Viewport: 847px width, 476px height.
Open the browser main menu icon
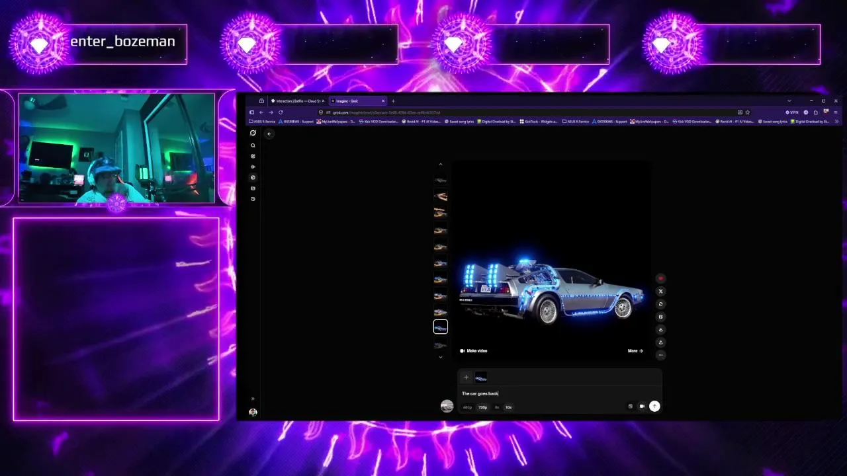pyautogui.click(x=836, y=112)
